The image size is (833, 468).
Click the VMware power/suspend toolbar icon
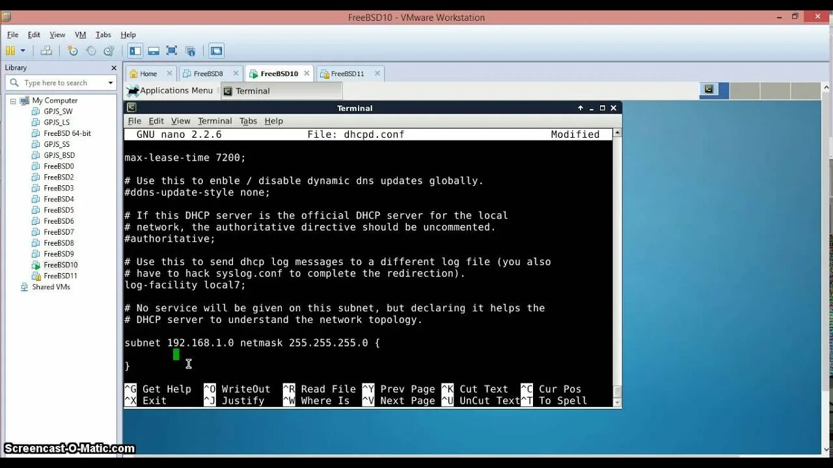(x=10, y=51)
